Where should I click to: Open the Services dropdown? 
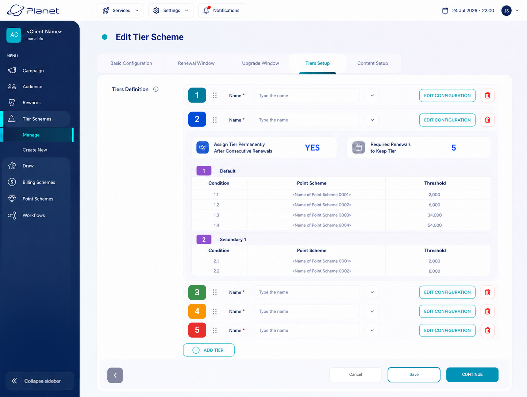point(120,11)
